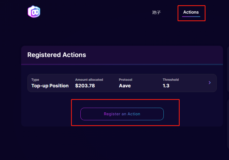Click the Type column label
229x160 pixels.
35,80
